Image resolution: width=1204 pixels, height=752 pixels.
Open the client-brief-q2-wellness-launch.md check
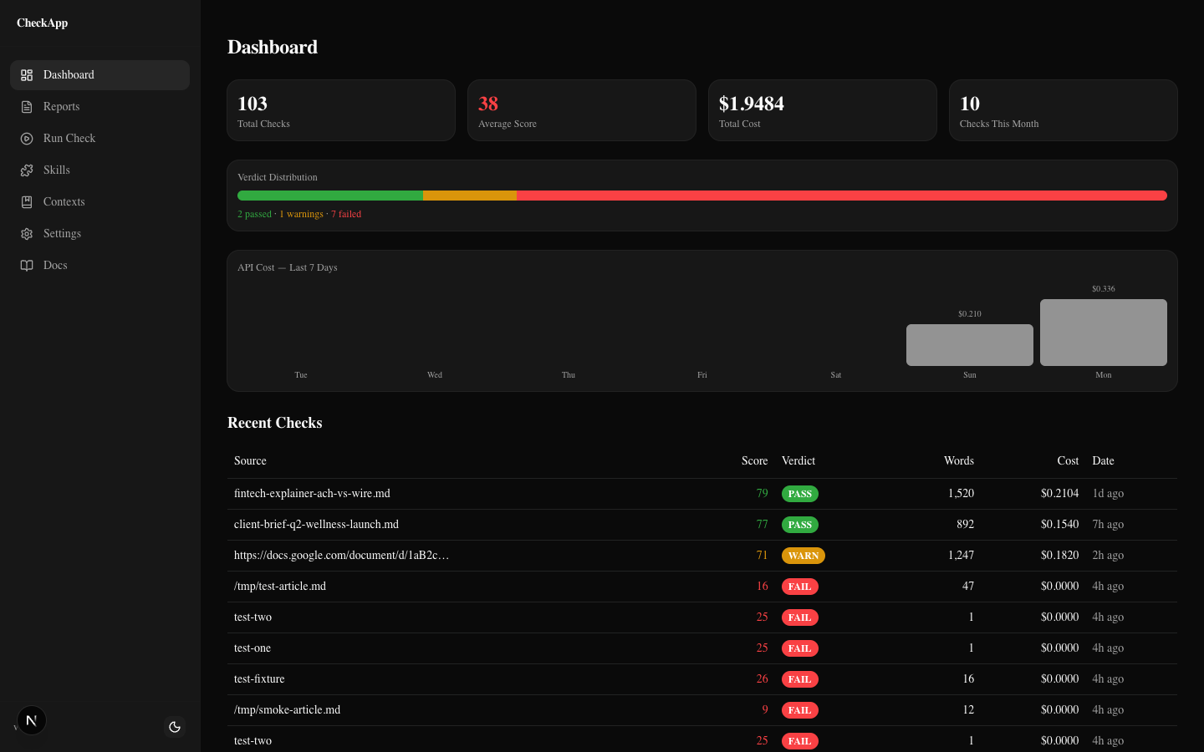click(x=316, y=525)
